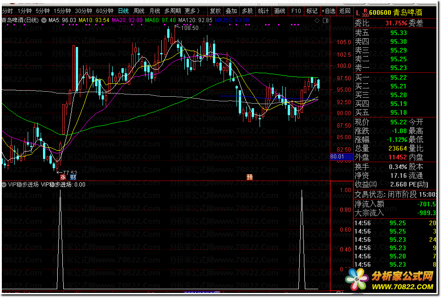Click the 返回 back button
Image resolution: width=442 pixels, height=298 pixels.
345,11
